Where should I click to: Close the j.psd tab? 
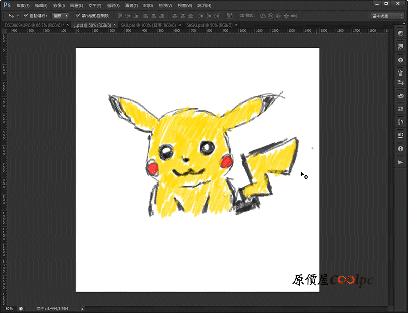coord(114,25)
